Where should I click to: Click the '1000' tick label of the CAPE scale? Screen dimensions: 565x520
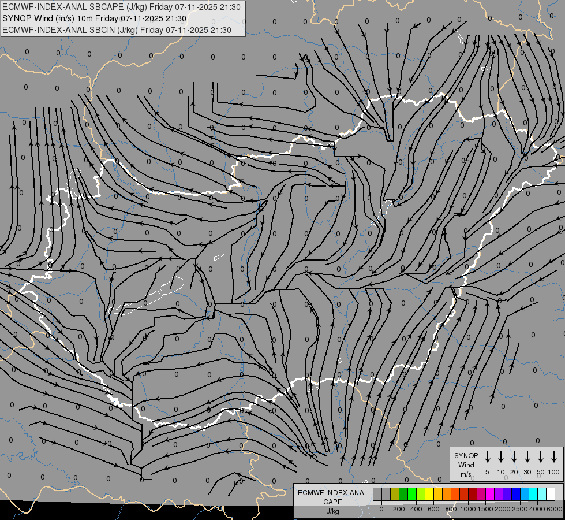click(468, 509)
